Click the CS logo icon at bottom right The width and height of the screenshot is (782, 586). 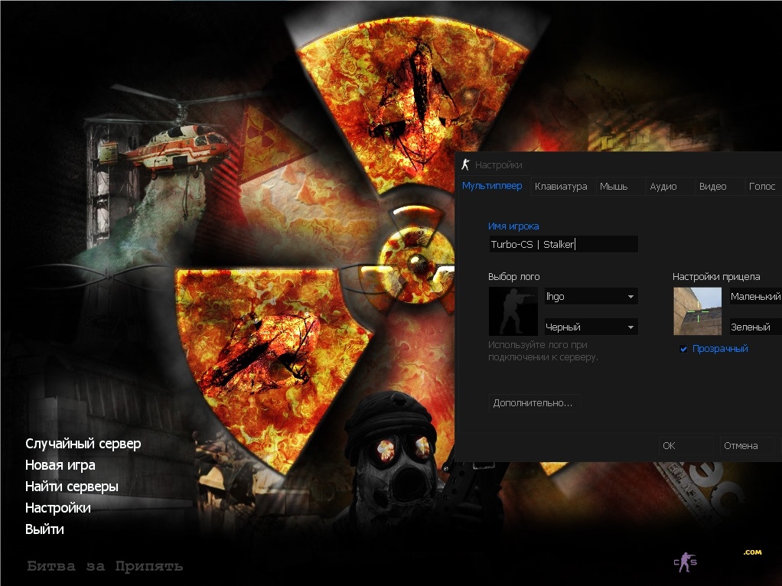(686, 562)
